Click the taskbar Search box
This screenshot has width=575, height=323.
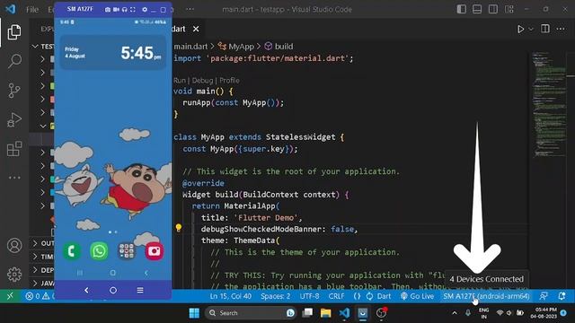pos(252,313)
